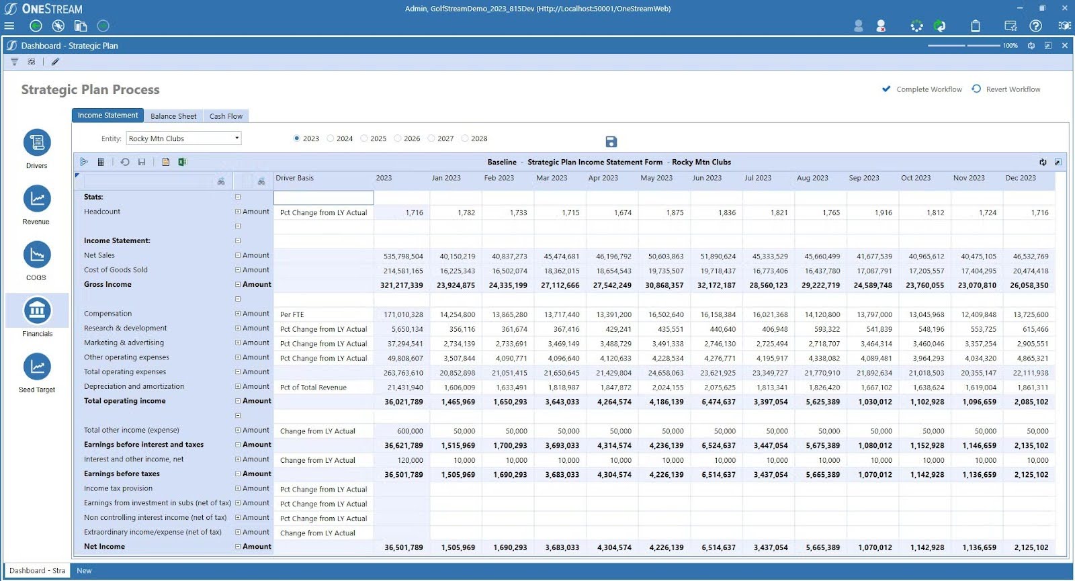Expand the Net Income row expander
The height and width of the screenshot is (581, 1075).
click(238, 547)
